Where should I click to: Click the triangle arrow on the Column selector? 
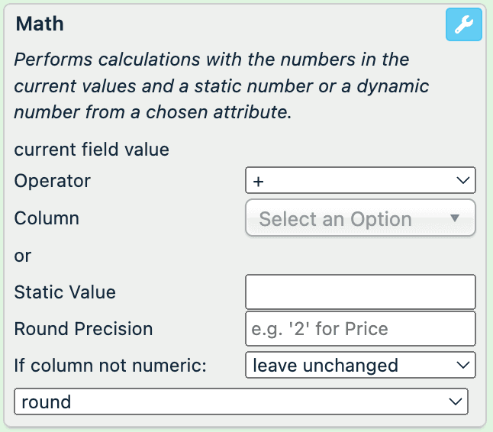point(455,218)
